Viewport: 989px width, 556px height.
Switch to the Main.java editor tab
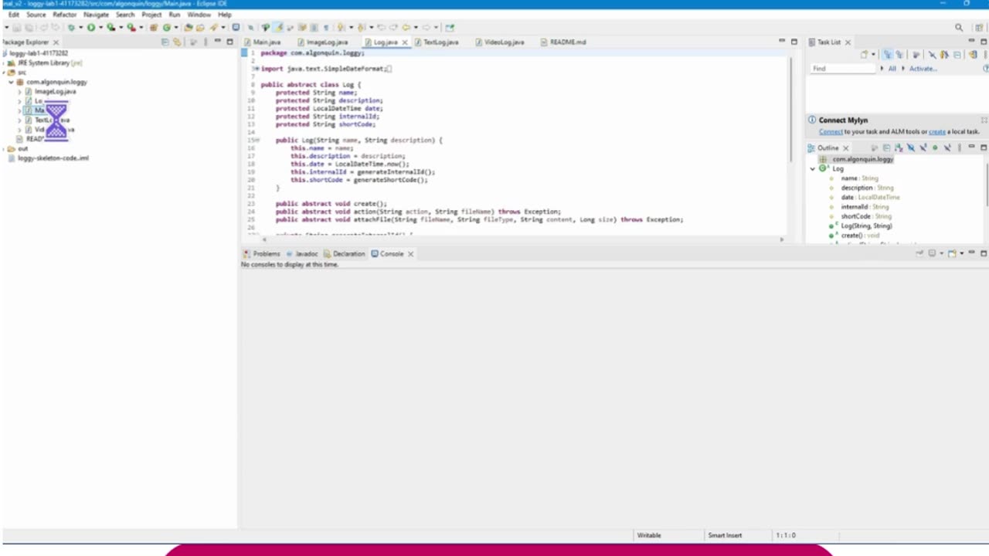(263, 42)
